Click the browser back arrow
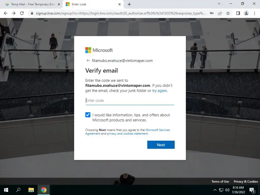 click(x=6, y=13)
